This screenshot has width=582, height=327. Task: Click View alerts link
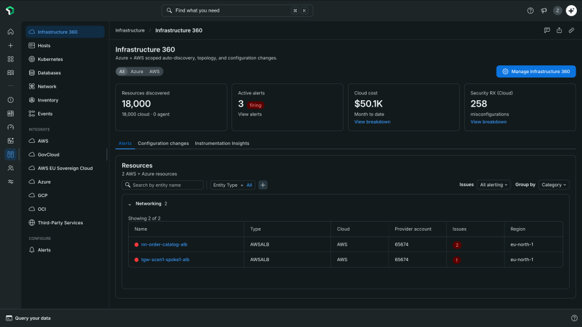pos(250,114)
